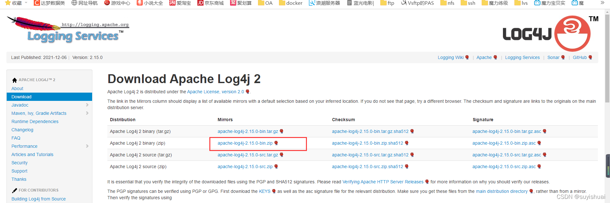Show more bookmarks with the overflow chevron
This screenshot has width=610, height=203.
point(602,3)
